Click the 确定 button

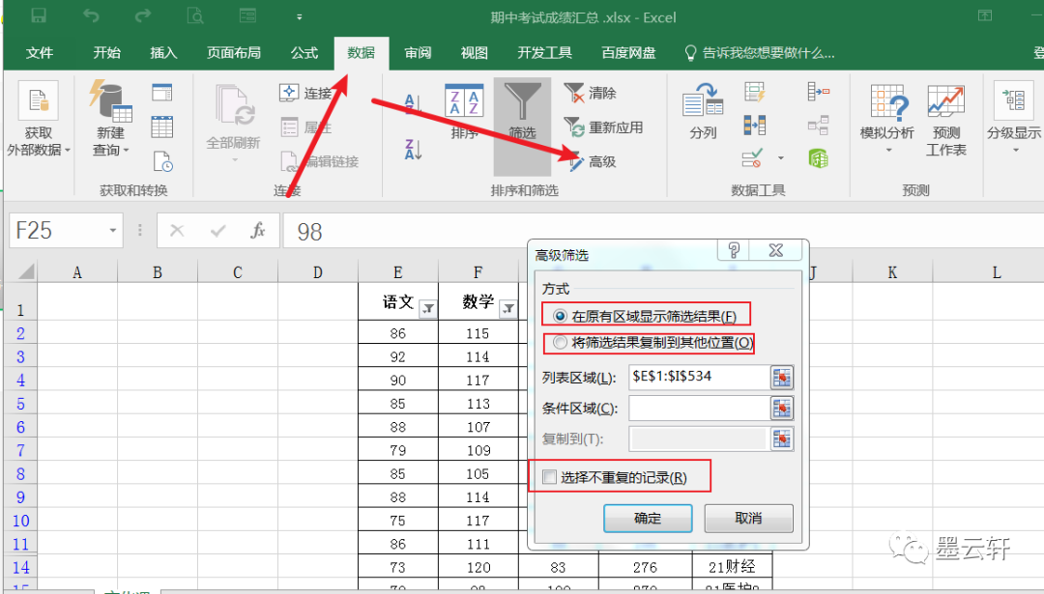click(648, 518)
